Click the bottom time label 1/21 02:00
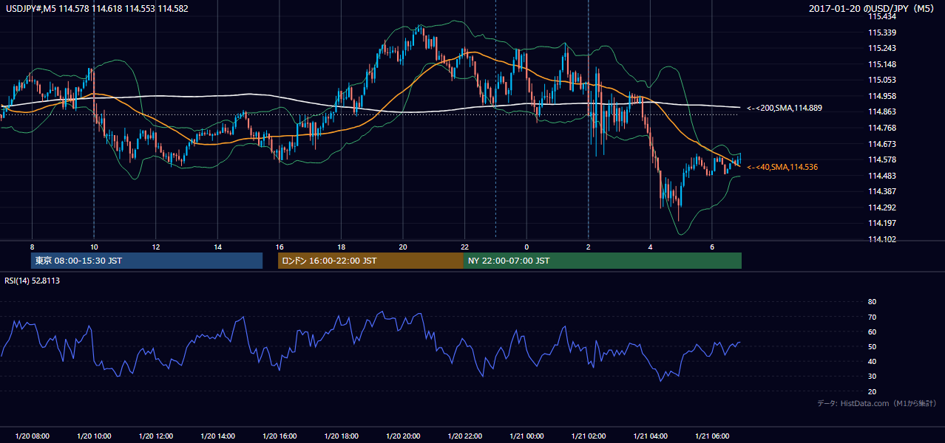 589,436
